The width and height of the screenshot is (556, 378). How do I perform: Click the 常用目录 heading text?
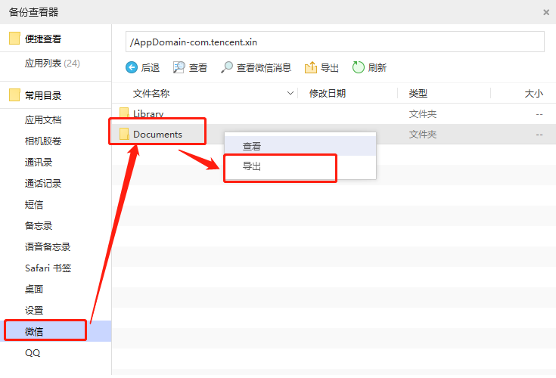click(x=43, y=95)
